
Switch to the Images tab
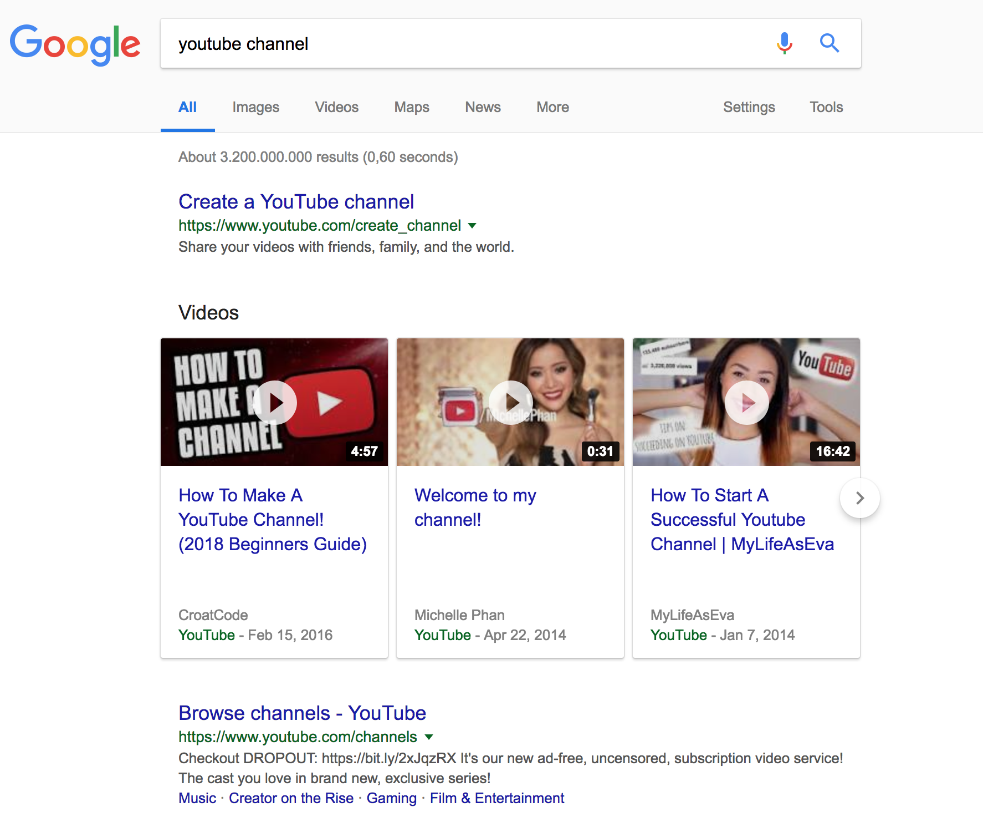[x=255, y=107]
